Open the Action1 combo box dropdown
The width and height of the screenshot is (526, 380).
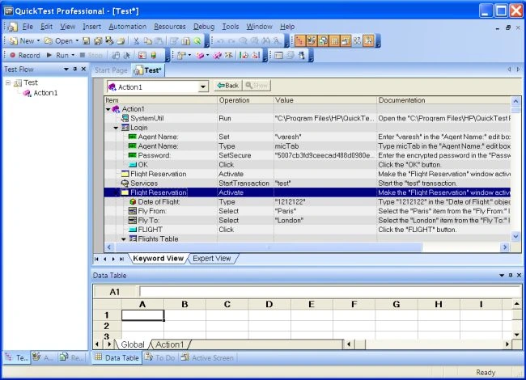202,87
